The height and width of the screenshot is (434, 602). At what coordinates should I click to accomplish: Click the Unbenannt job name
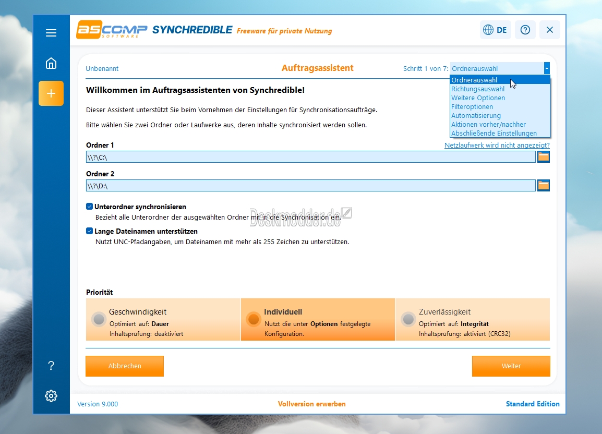point(102,68)
